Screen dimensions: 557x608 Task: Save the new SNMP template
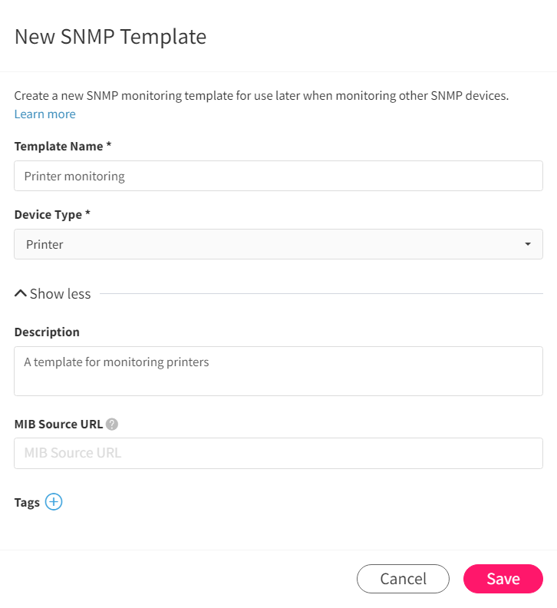[x=503, y=579]
